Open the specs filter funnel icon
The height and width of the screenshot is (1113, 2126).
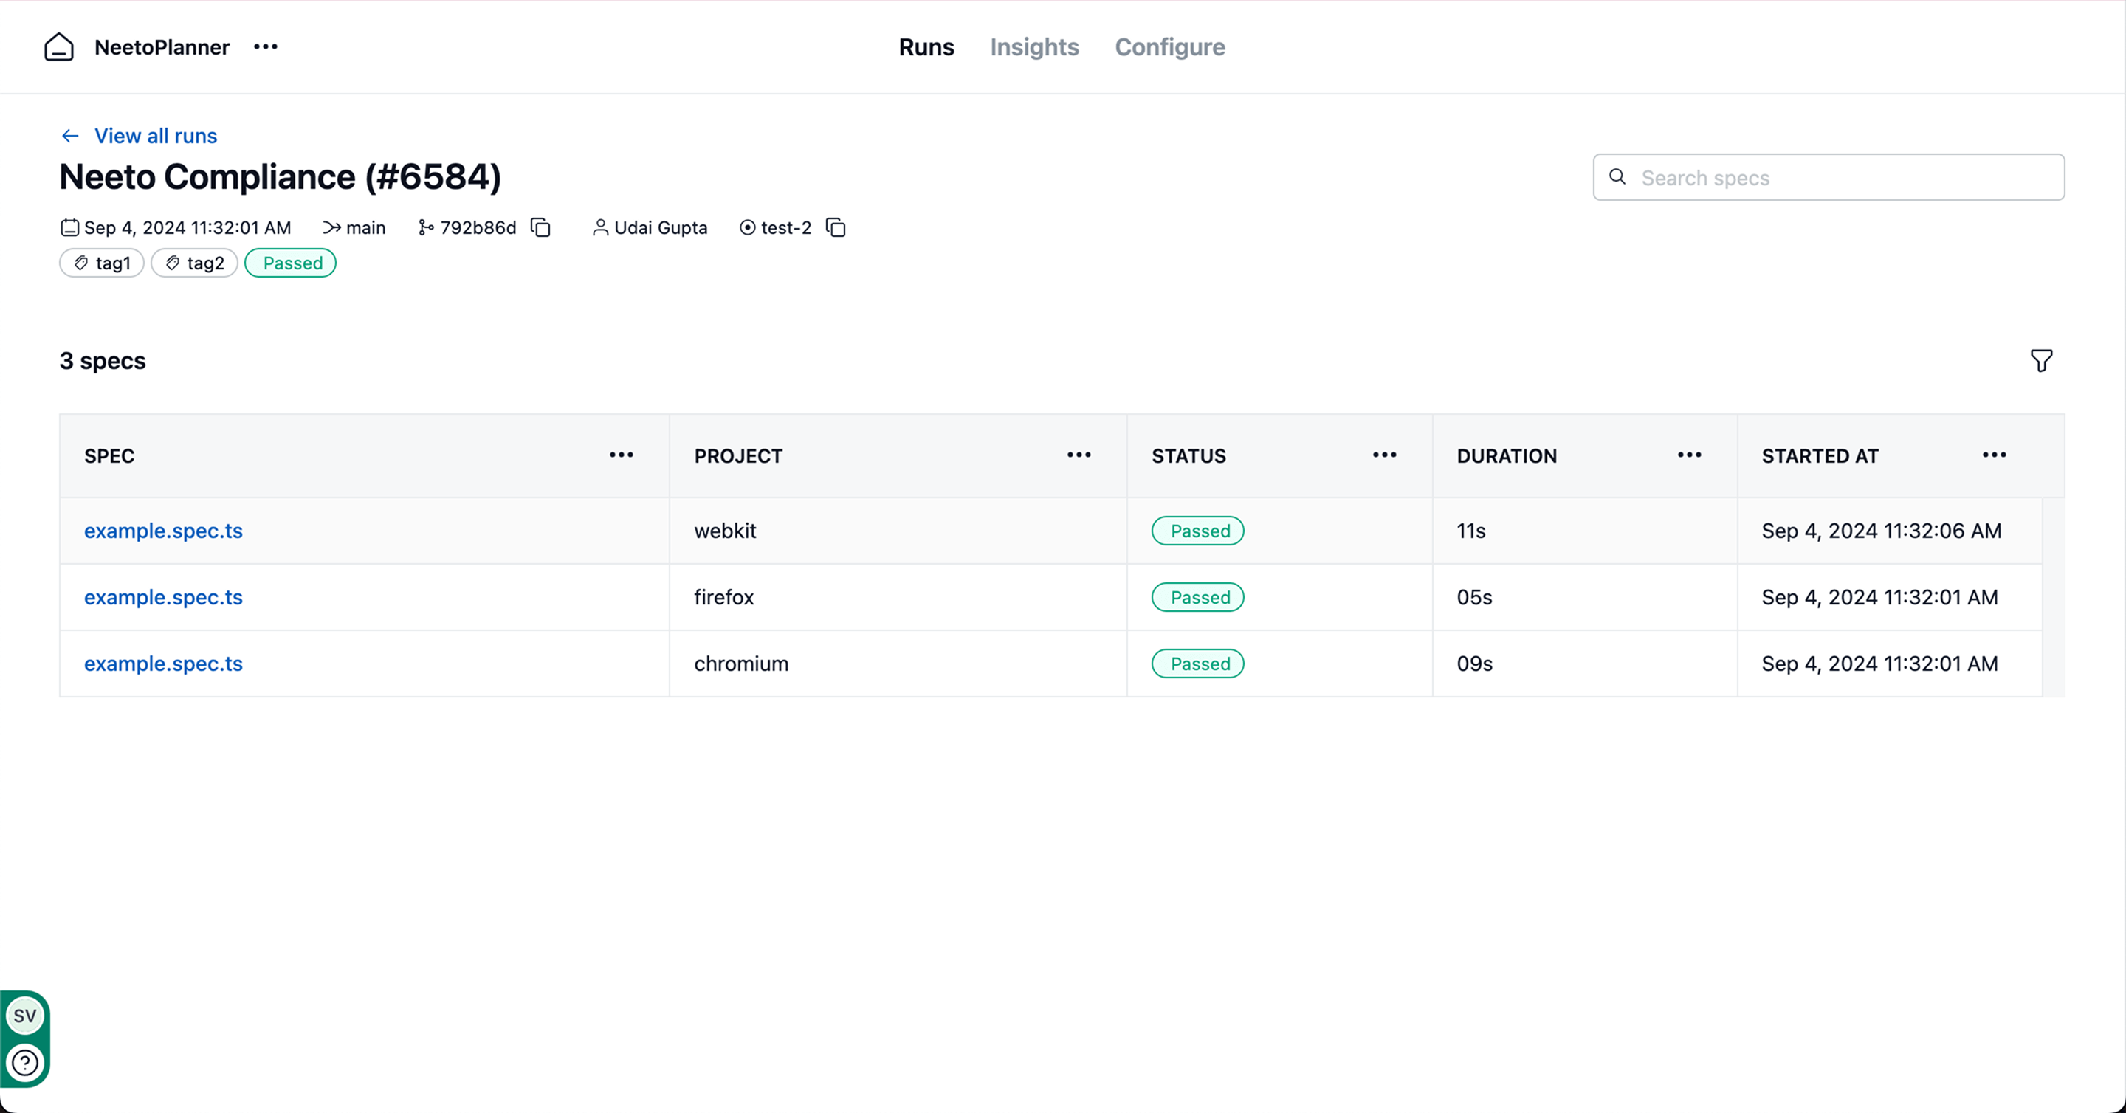(2041, 361)
